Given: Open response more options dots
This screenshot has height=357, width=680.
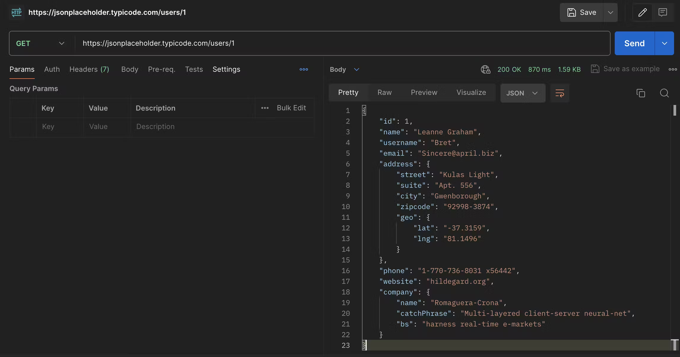Looking at the screenshot, I should coord(673,69).
